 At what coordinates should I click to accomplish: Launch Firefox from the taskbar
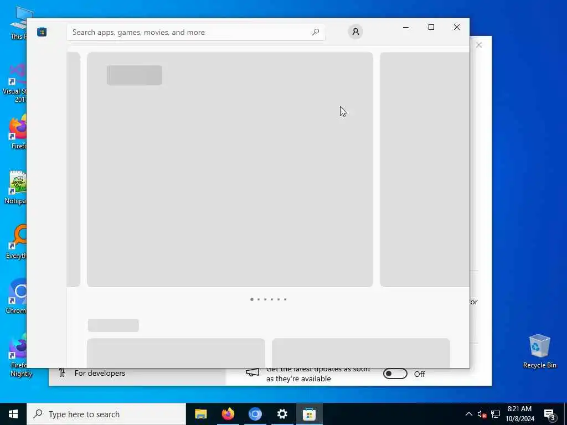pos(228,414)
